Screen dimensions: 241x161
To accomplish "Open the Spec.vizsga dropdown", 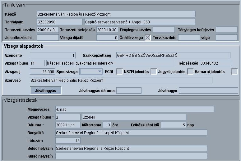I will [91, 72].
